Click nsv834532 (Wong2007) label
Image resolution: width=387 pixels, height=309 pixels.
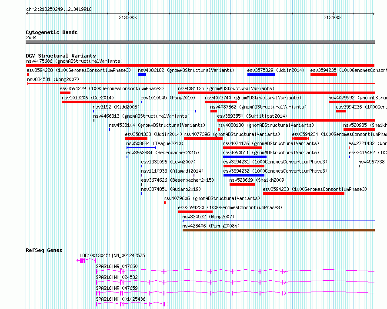(x=208, y=217)
